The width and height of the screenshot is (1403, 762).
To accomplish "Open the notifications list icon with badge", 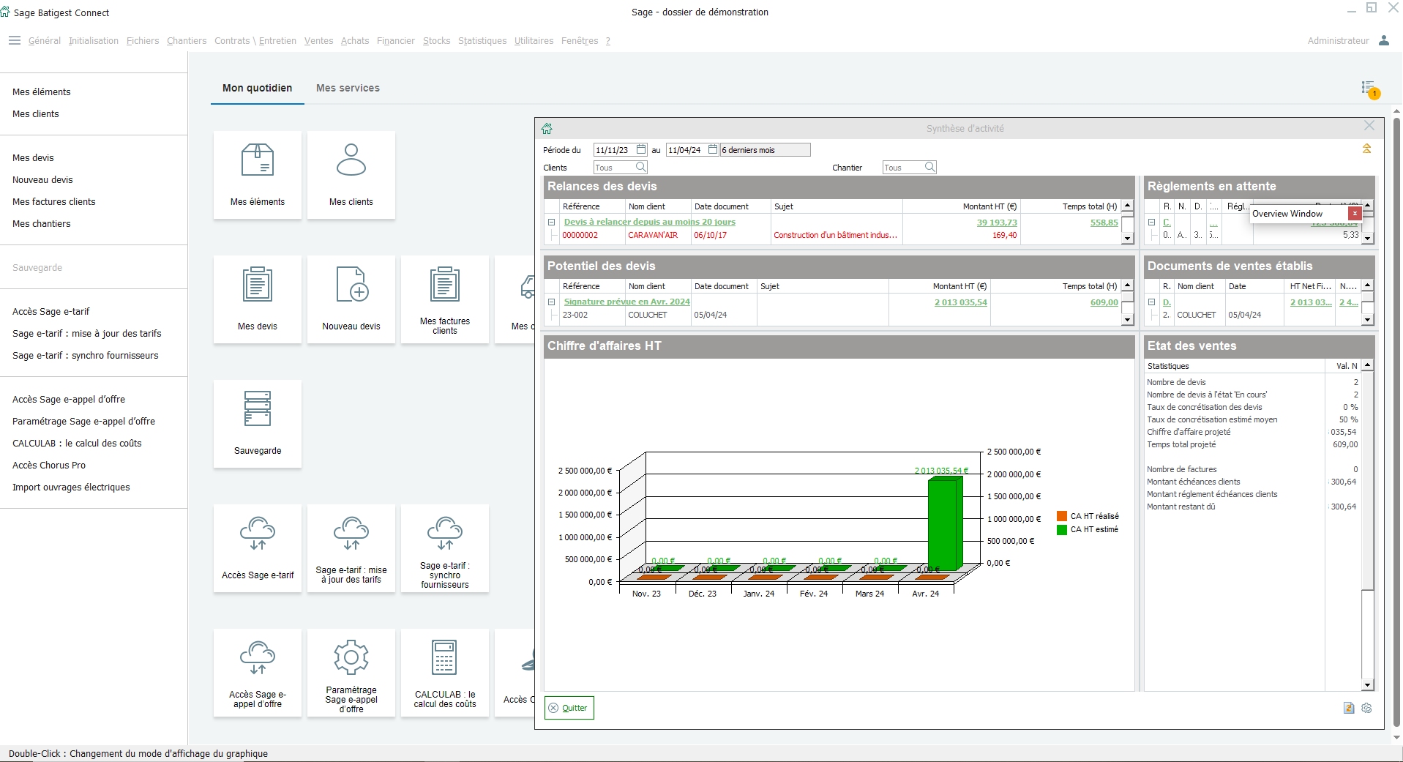I will coord(1369,89).
